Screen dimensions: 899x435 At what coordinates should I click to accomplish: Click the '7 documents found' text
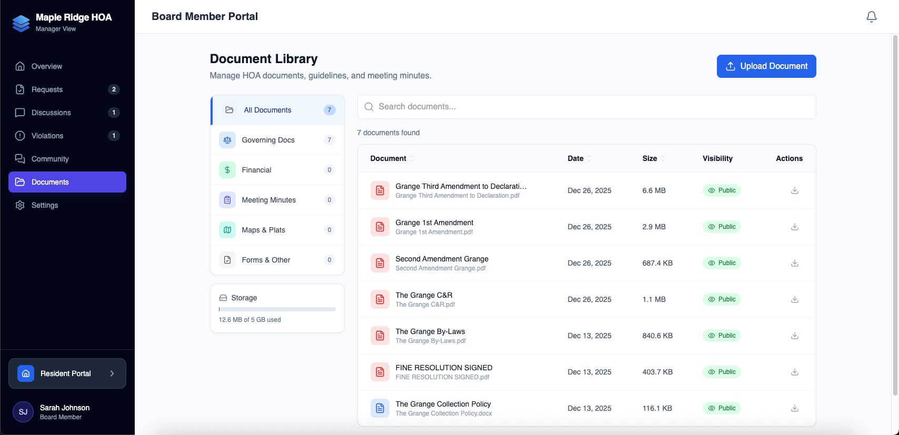click(388, 133)
